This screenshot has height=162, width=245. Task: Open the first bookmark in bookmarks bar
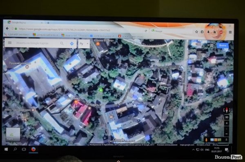[17, 35]
